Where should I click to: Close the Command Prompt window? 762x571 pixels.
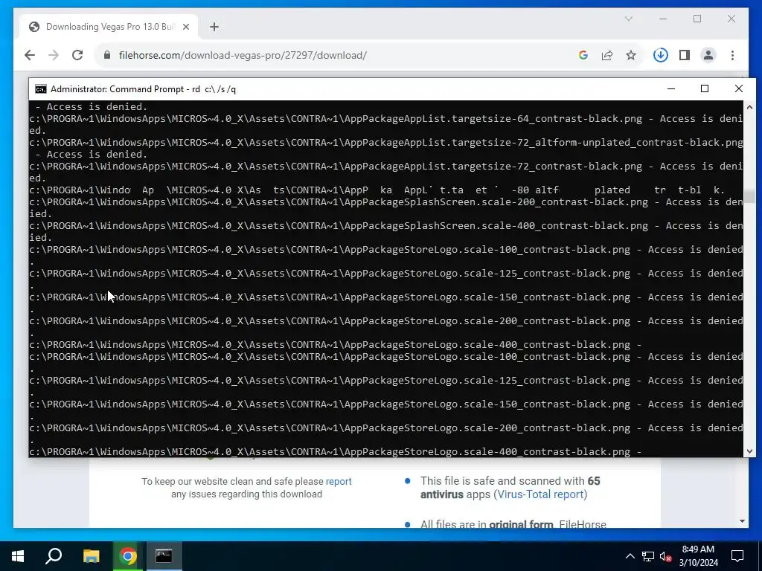739,89
